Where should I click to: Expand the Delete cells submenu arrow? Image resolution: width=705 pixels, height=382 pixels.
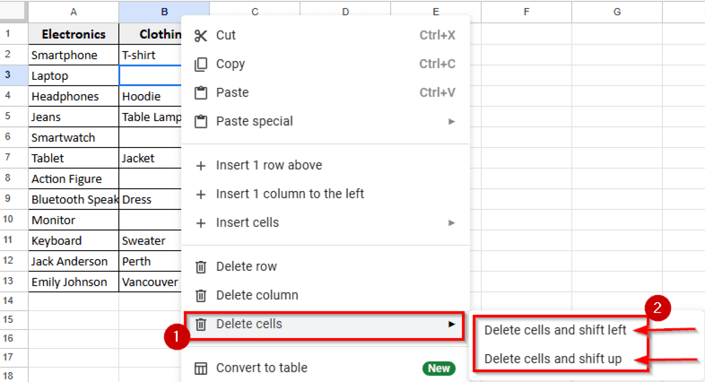click(x=451, y=324)
